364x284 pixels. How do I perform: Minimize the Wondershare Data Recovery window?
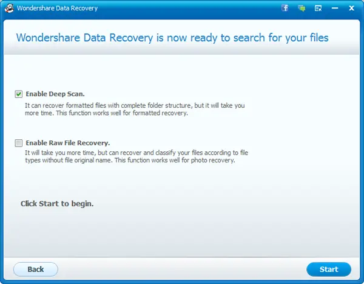click(335, 8)
